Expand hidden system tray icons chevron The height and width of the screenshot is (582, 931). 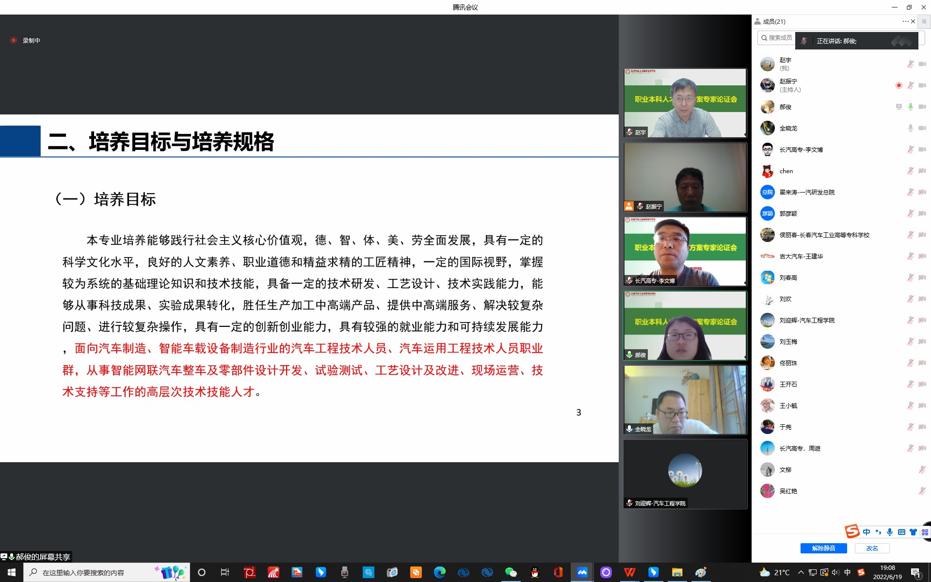pyautogui.click(x=801, y=572)
